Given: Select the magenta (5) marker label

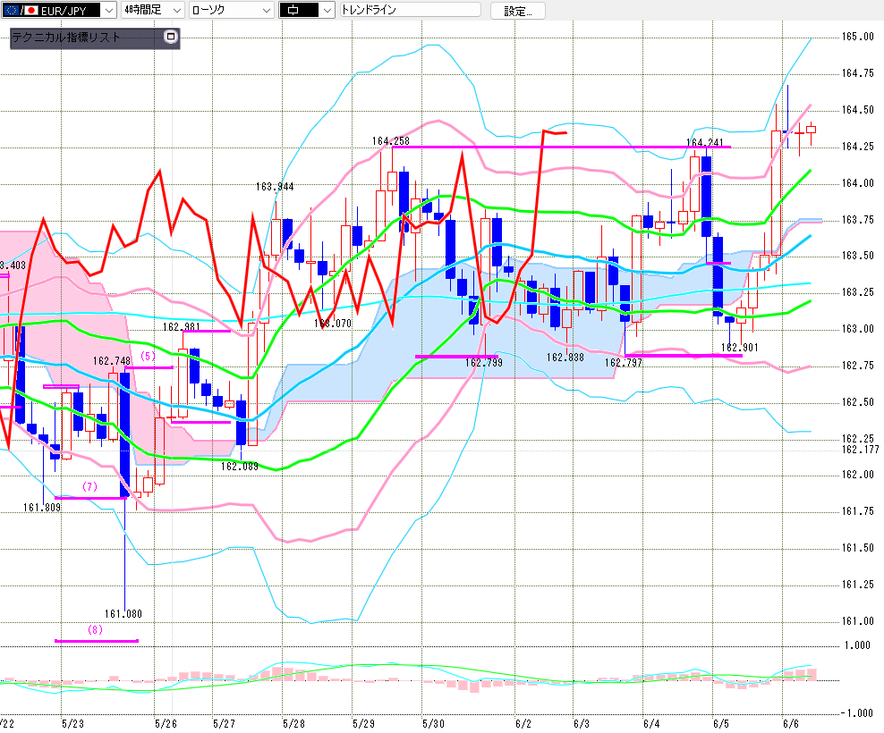Looking at the screenshot, I should click(148, 356).
